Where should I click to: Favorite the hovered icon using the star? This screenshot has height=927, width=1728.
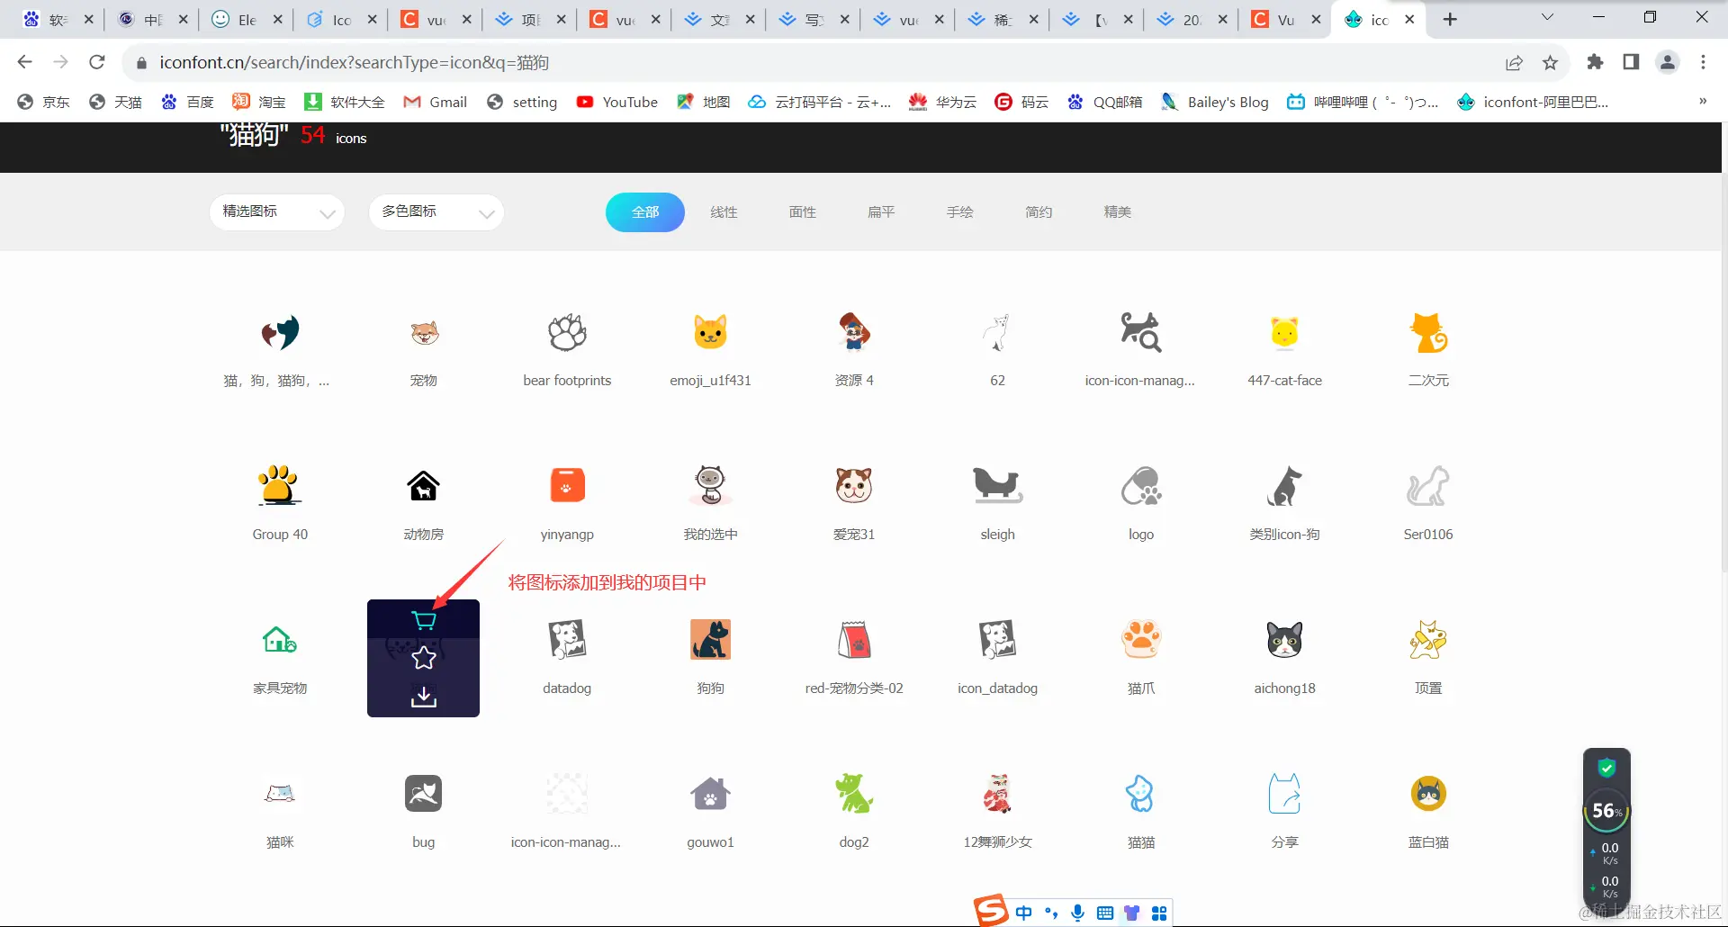(x=423, y=657)
